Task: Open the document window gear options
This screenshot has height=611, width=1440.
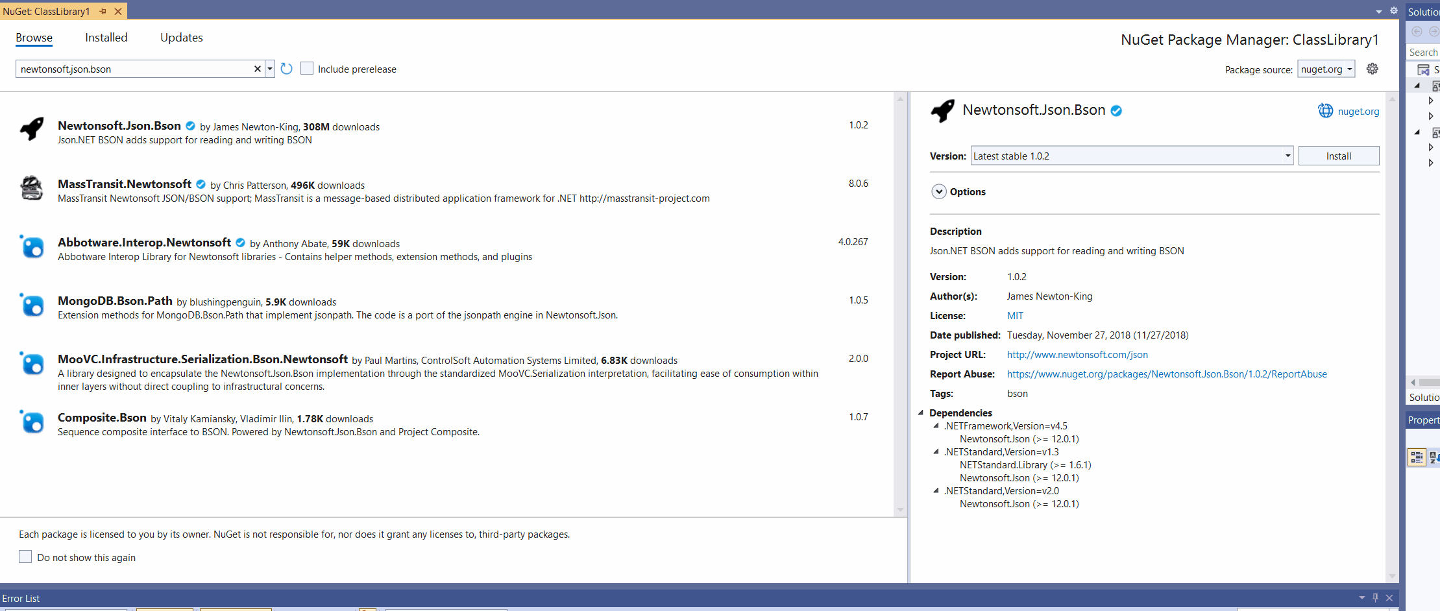Action: 1393,11
